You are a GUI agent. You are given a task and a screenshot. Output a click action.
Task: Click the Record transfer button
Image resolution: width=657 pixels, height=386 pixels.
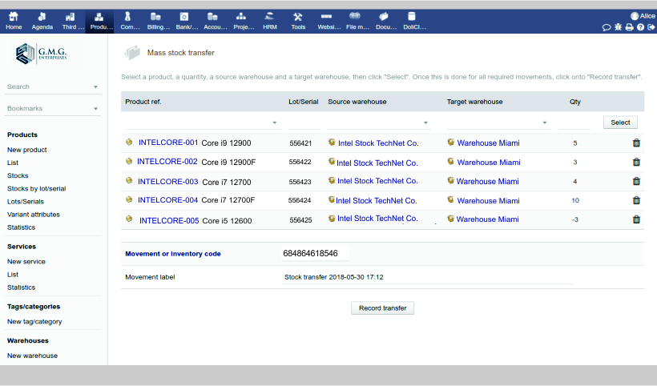[x=382, y=308]
